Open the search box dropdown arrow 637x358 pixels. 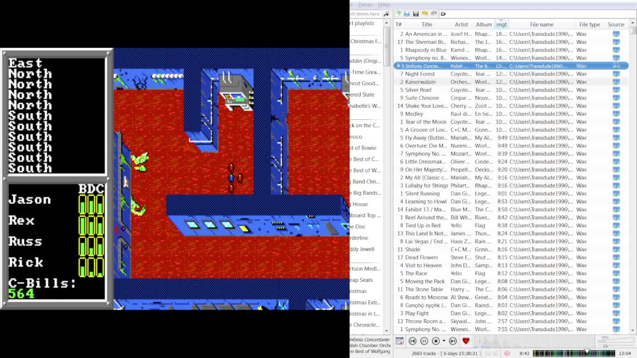click(387, 14)
